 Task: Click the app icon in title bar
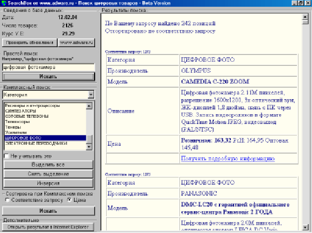[4, 3]
